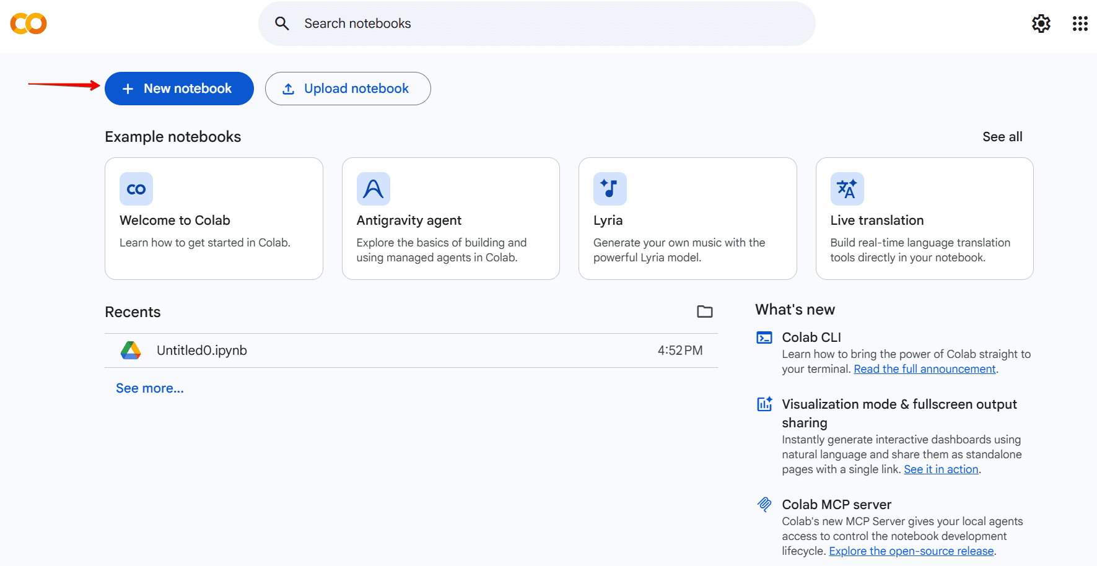Click the Colab CLI heading
1097x566 pixels.
coord(811,337)
